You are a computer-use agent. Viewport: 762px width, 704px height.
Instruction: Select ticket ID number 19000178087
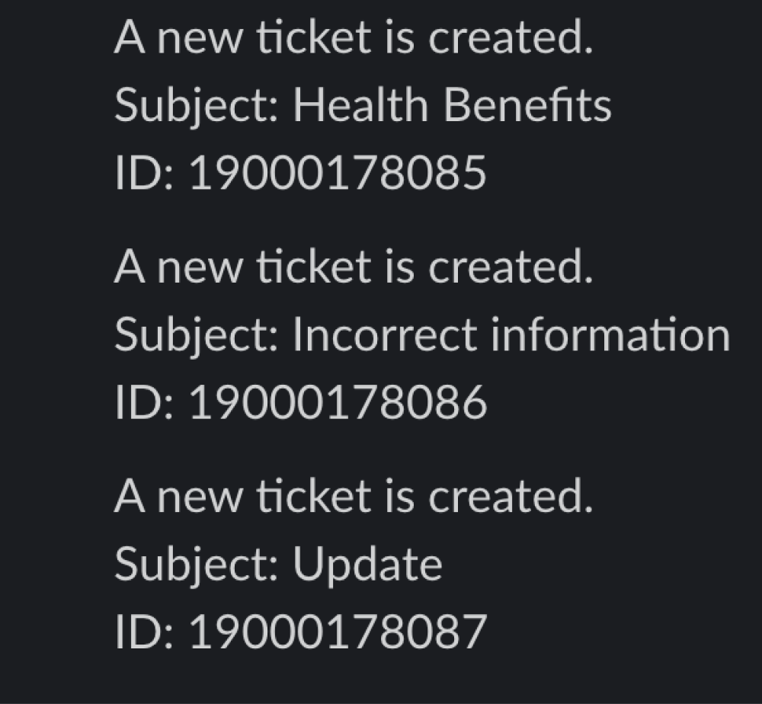(x=337, y=633)
